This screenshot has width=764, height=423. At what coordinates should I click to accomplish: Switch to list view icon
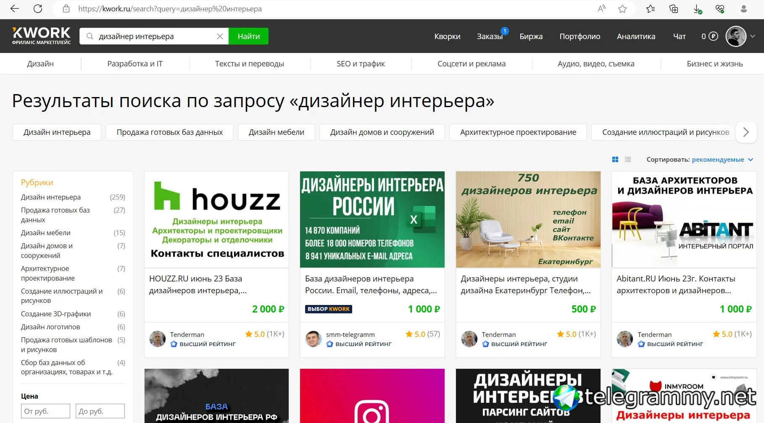pyautogui.click(x=628, y=160)
